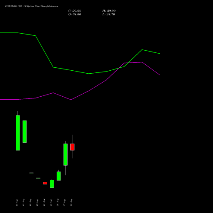Select the open value "O: 34.00"
This screenshot has height=213, width=213.
tap(75, 14)
